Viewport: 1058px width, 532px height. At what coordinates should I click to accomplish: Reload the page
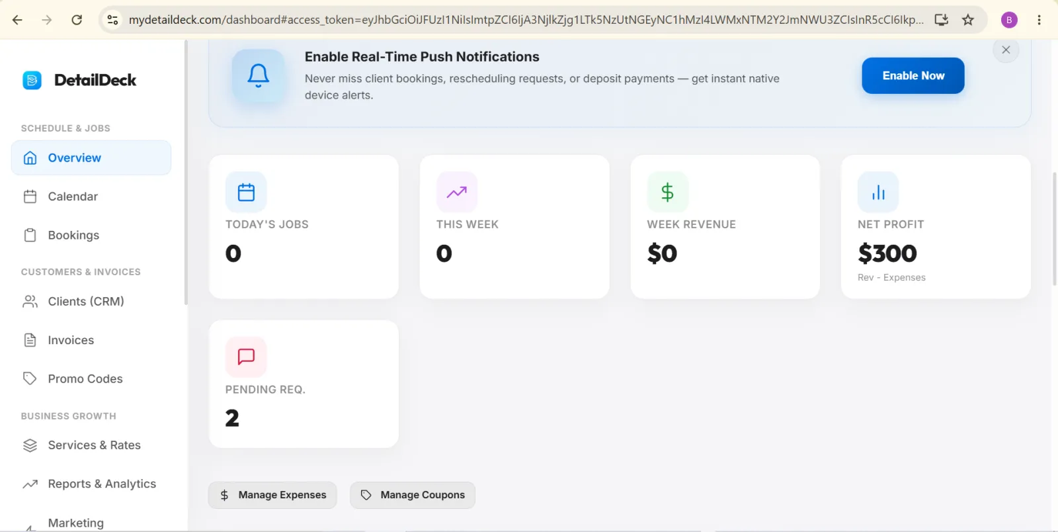(x=77, y=20)
